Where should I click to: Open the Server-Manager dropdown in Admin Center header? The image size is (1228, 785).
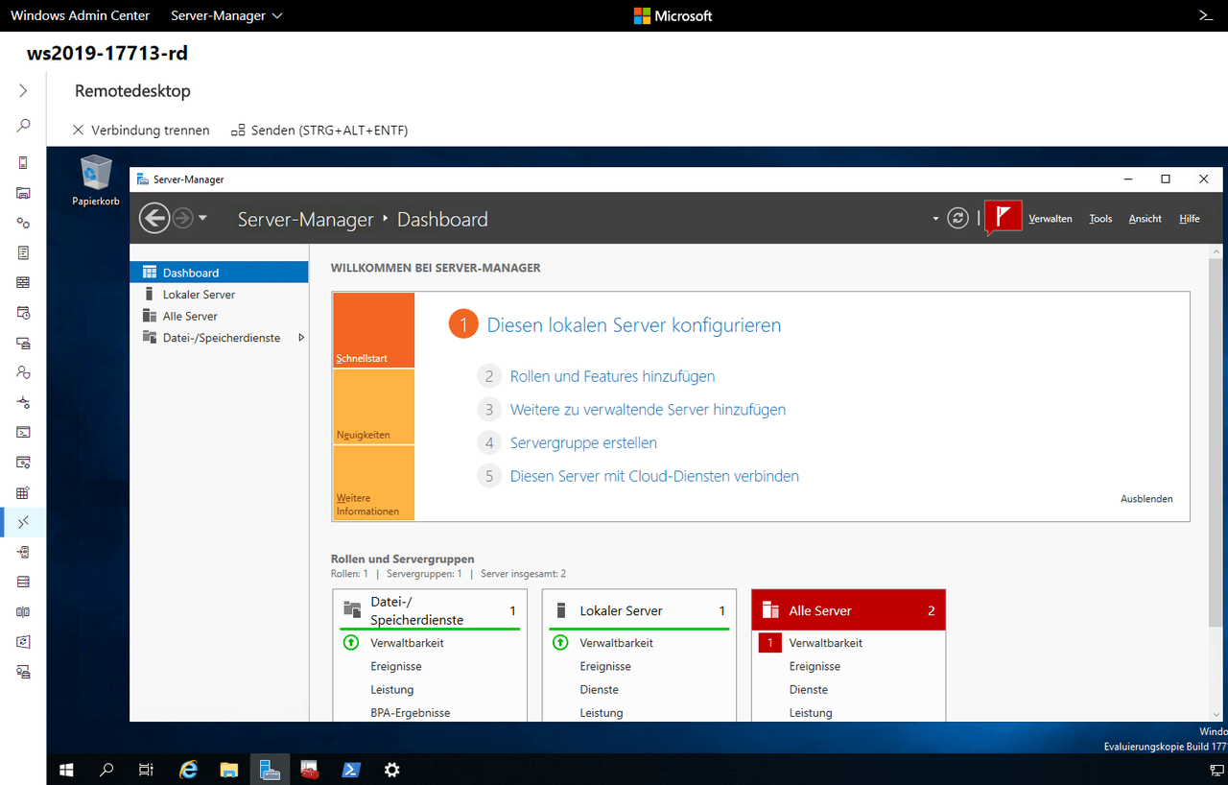[226, 15]
